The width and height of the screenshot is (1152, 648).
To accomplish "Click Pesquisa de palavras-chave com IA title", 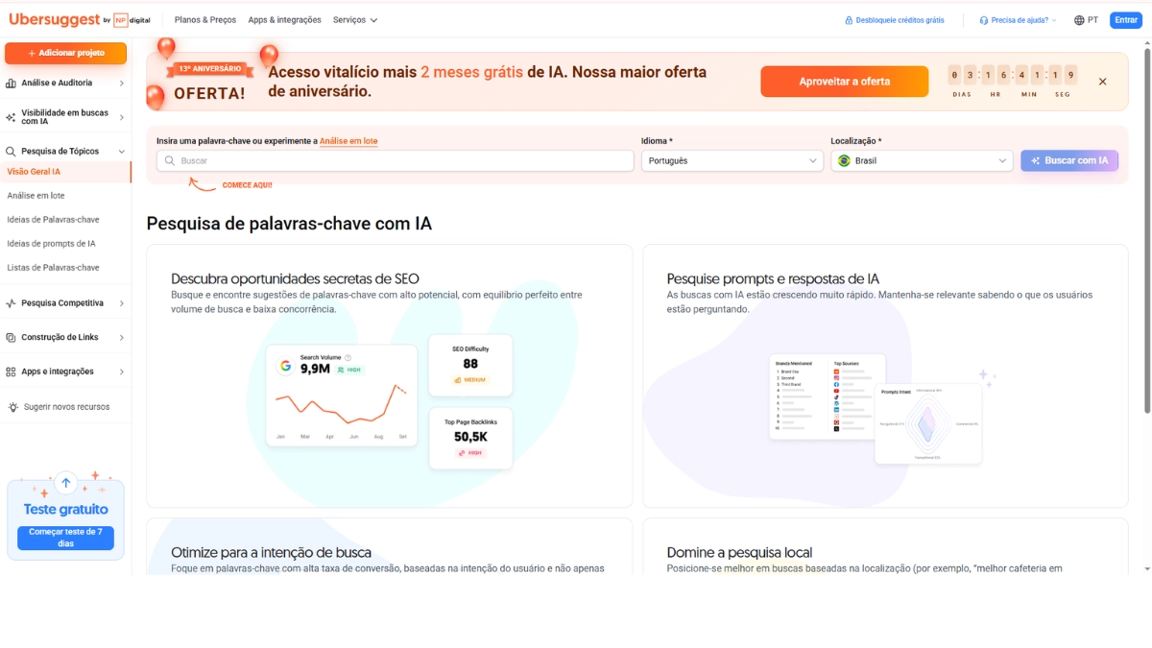I will [289, 224].
